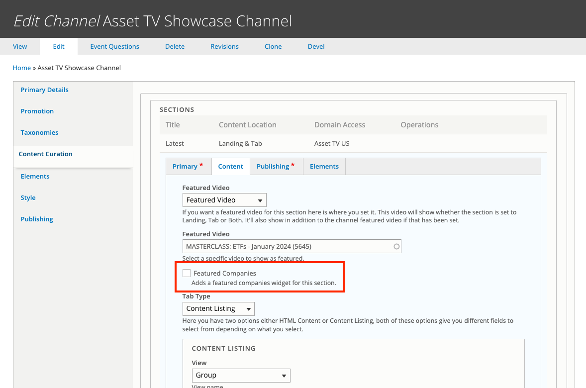Open the Promotion sidebar section

click(x=37, y=111)
